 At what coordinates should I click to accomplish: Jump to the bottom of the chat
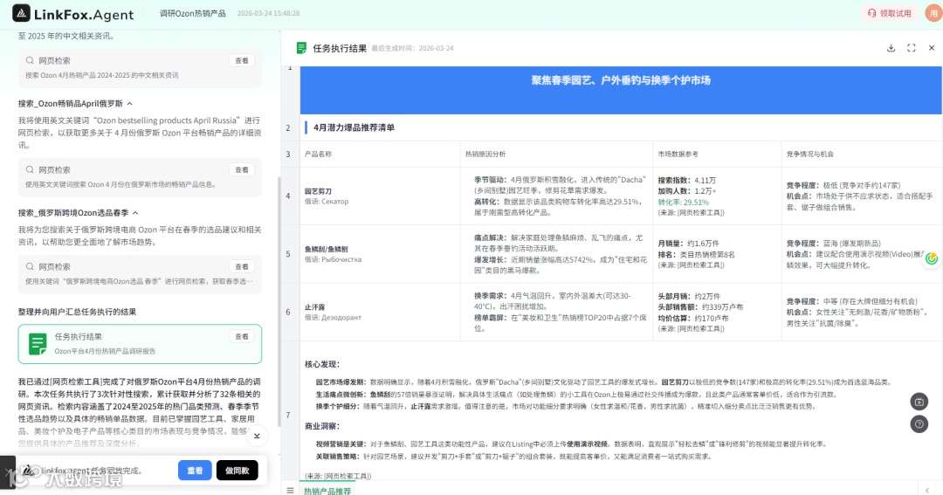click(x=257, y=436)
